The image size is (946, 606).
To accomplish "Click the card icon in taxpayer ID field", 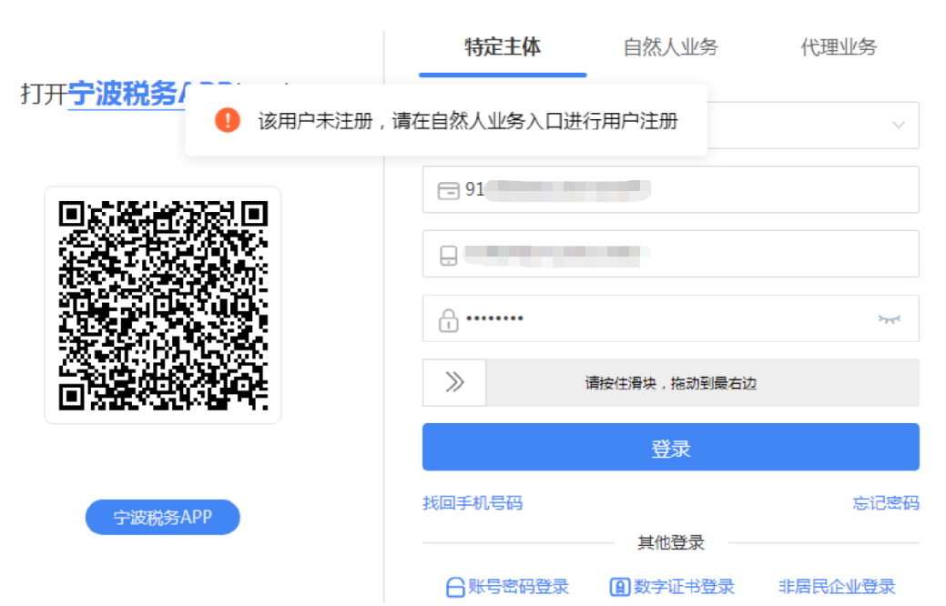I will [x=448, y=191].
